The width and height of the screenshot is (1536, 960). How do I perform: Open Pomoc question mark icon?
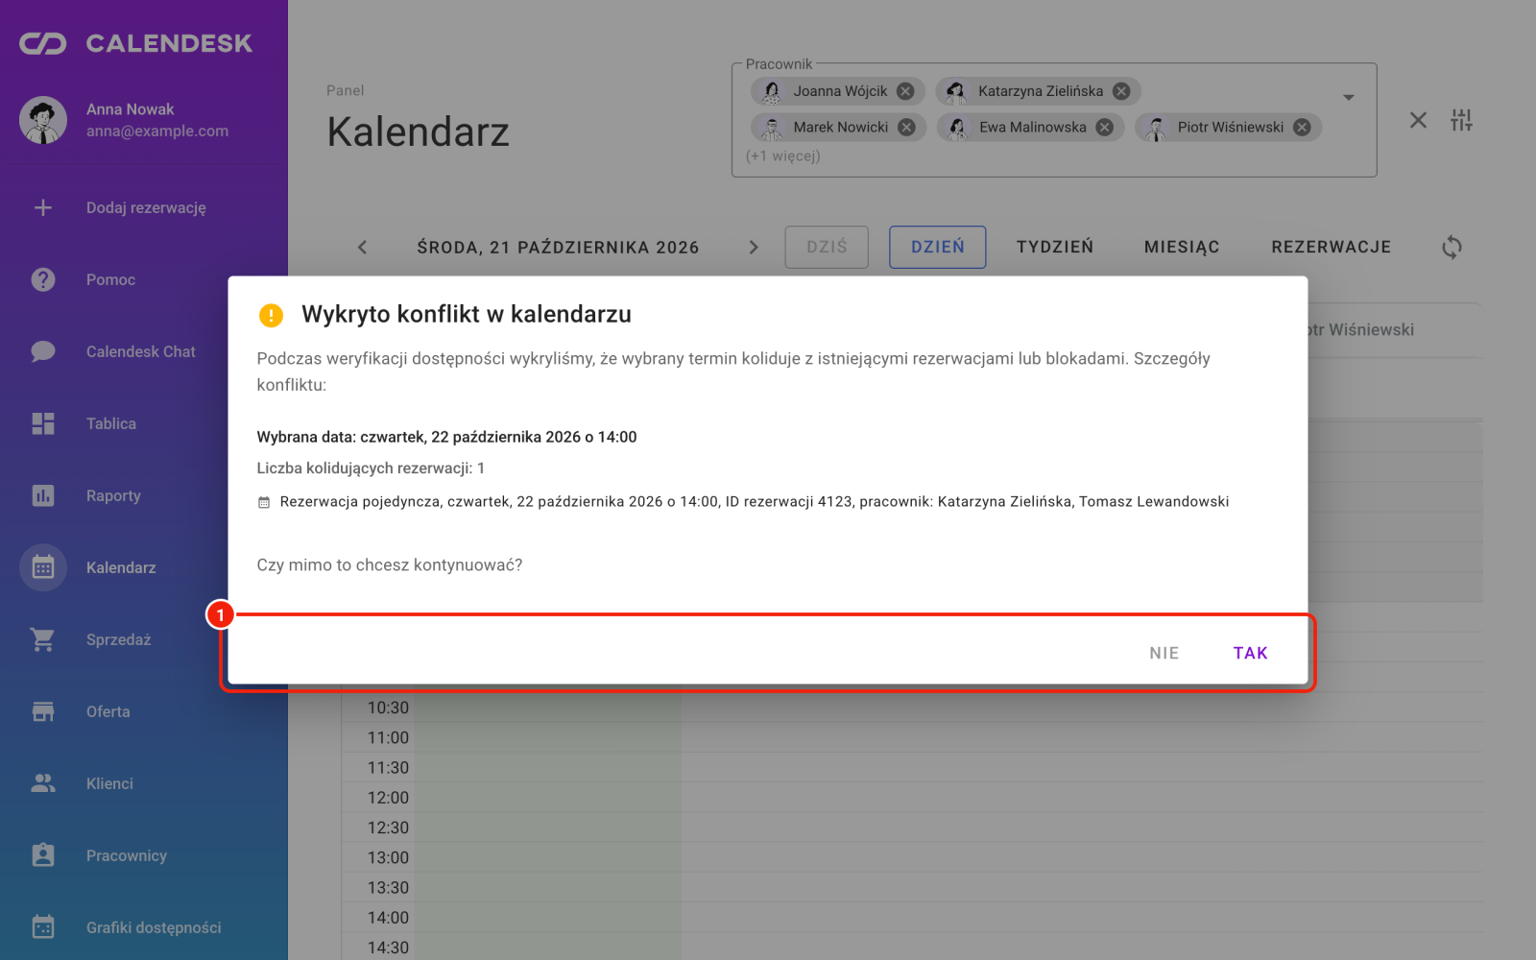pyautogui.click(x=43, y=279)
